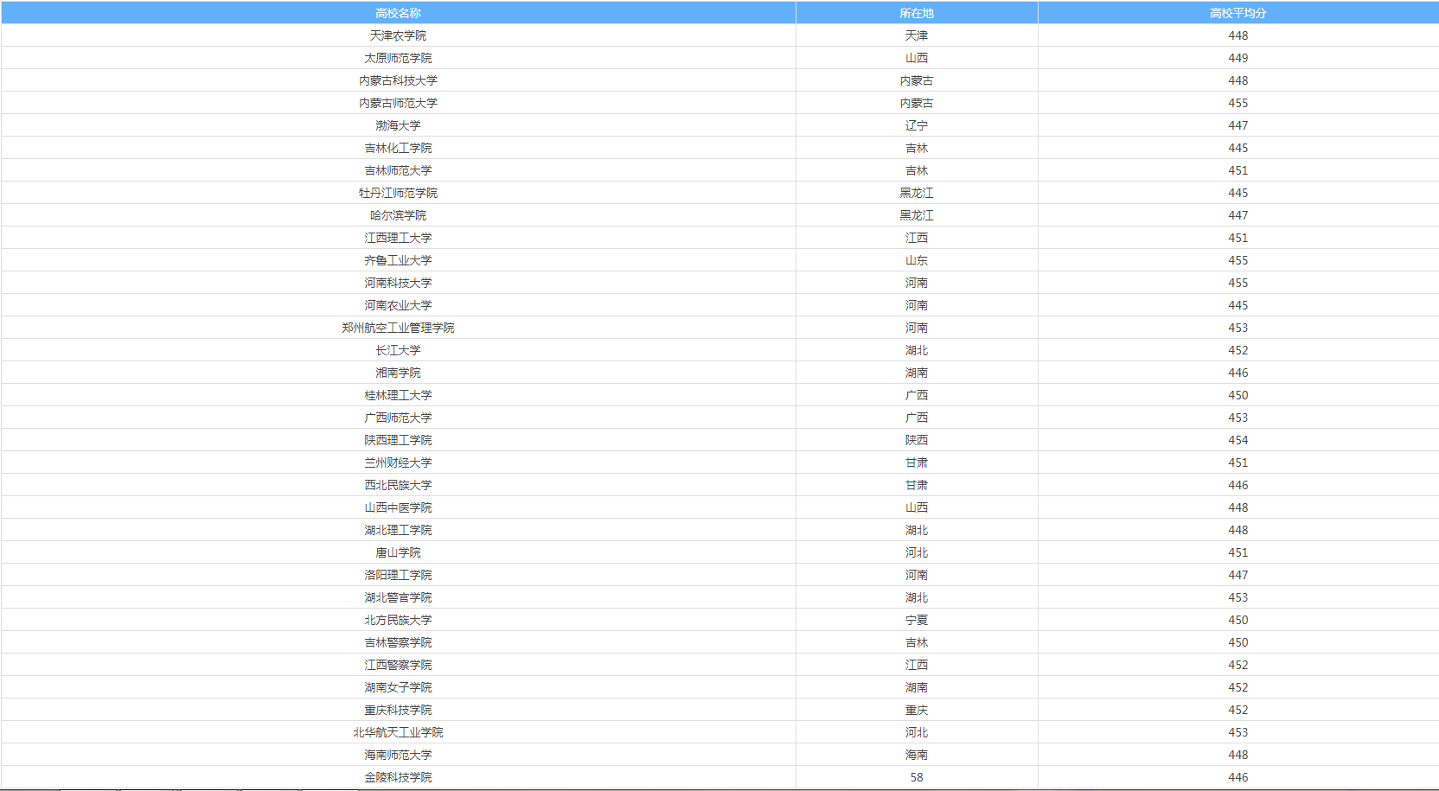The height and width of the screenshot is (791, 1439).
Task: Click the 所在地 column header
Action: tap(917, 13)
